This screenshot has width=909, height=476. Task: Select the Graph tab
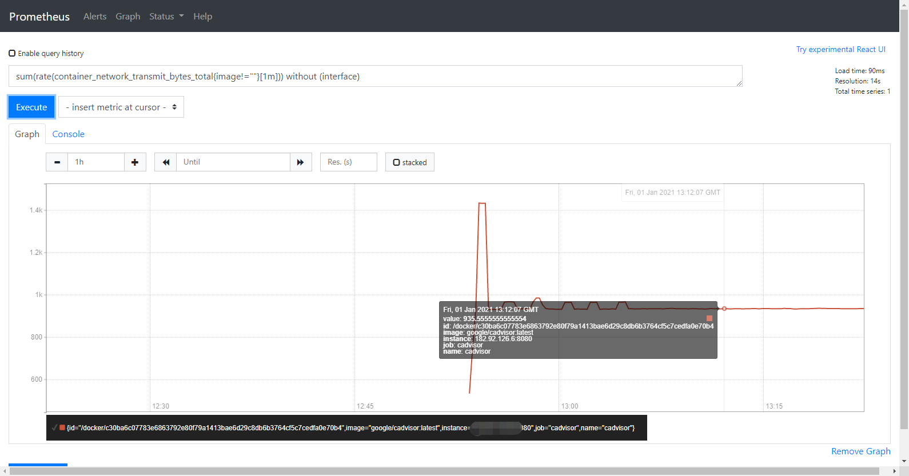[x=27, y=134]
